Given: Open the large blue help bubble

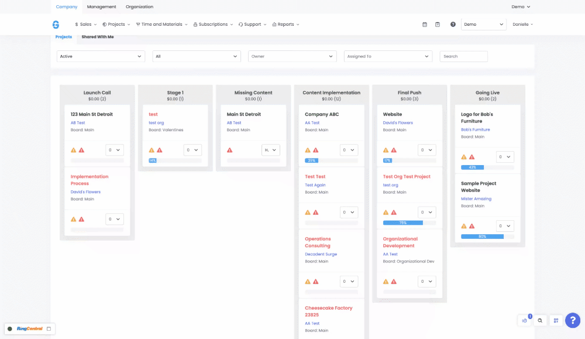Looking at the screenshot, I should (x=573, y=320).
